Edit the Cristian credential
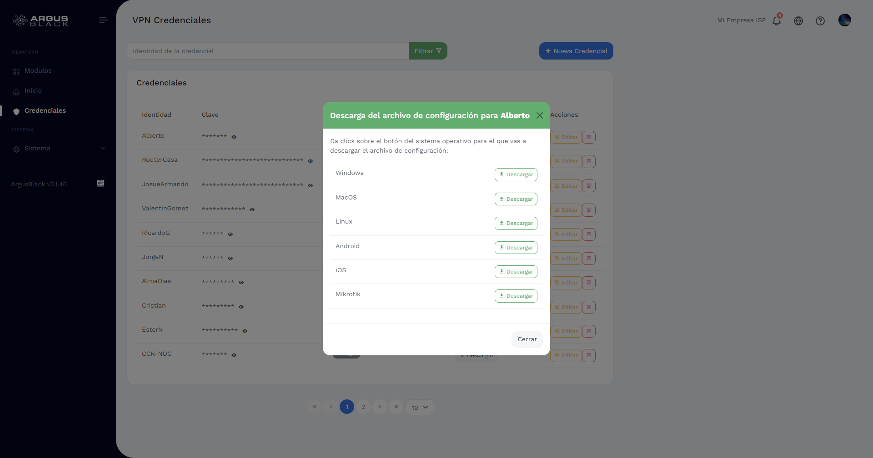Viewport: 873px width, 458px height. click(x=566, y=307)
